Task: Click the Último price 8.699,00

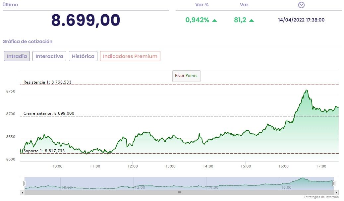Action: point(86,20)
